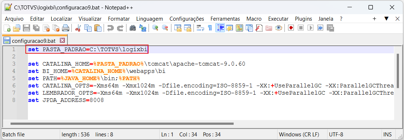Click the Save All toolbar icon
Screen dimensions: 404x140
point(36,28)
